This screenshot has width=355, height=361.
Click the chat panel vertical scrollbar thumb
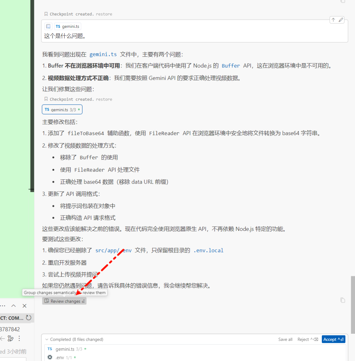pos(353,305)
